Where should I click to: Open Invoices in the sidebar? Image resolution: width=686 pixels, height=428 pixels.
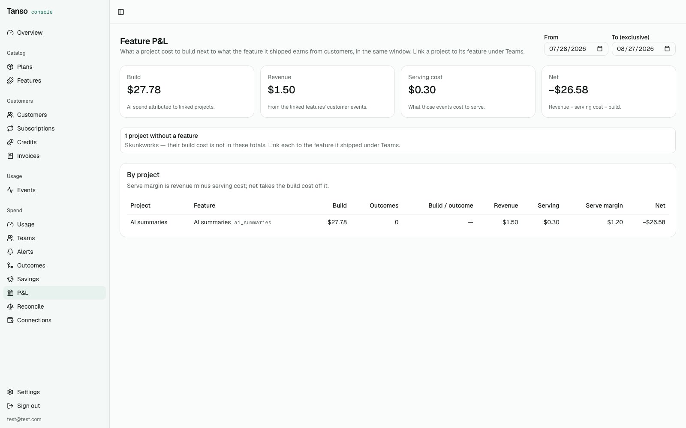pos(54,156)
